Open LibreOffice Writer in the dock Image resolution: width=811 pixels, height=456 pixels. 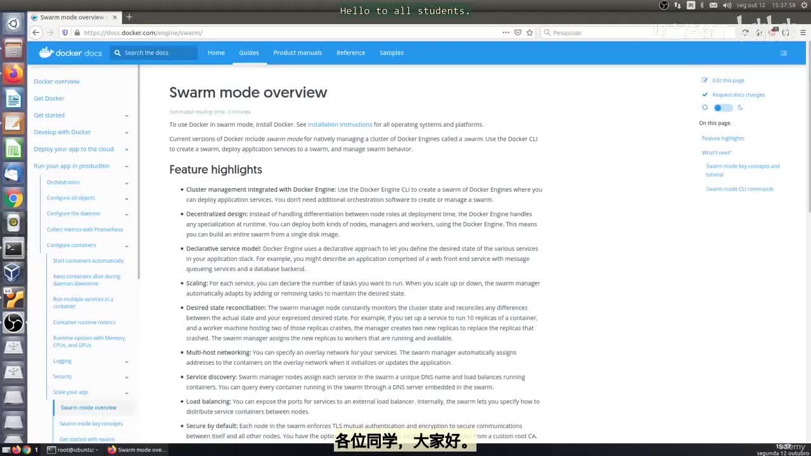[13, 98]
